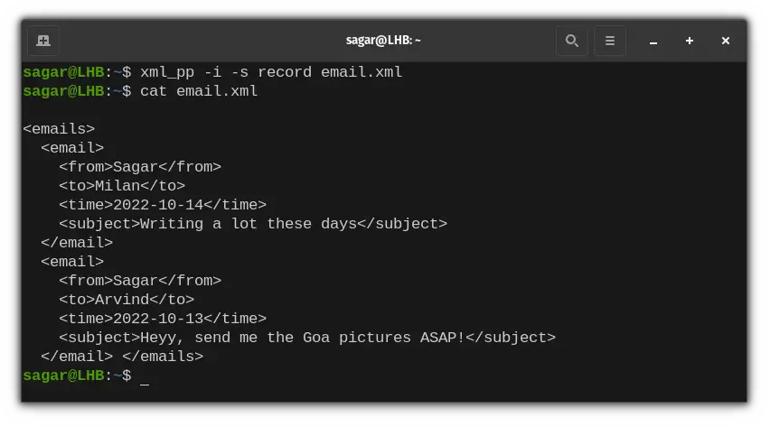Open the terminal search magnifier icon
Viewport: 770px width, 427px height.
[571, 41]
